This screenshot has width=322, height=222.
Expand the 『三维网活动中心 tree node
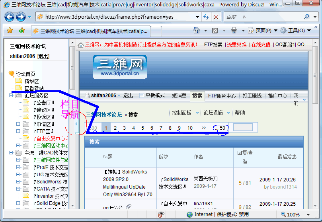(x=18, y=146)
